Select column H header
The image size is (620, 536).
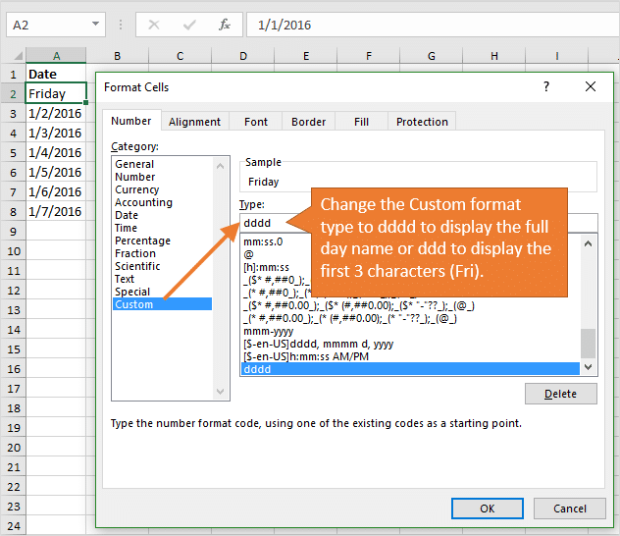(x=494, y=56)
